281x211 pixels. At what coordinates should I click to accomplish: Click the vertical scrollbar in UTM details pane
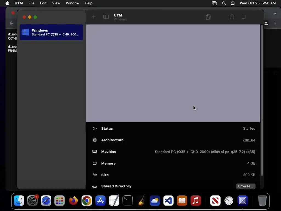[x=262, y=101]
